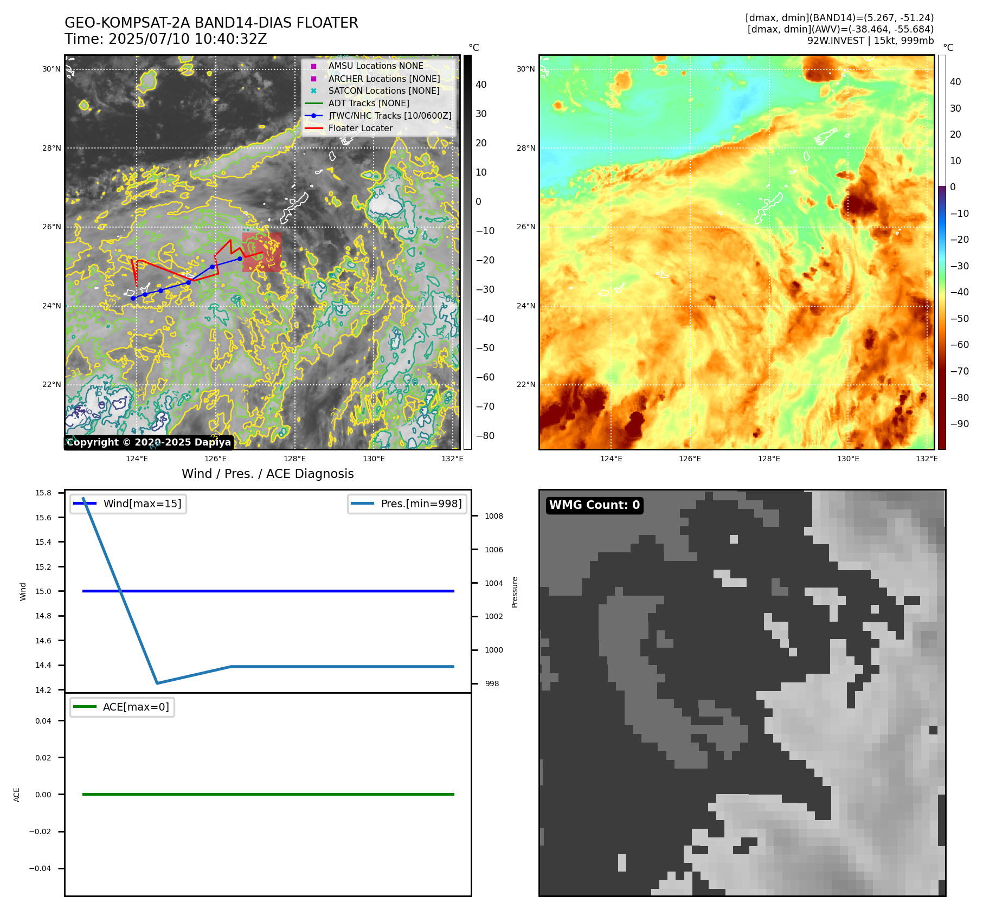Click the pressure curve minimum near 998

[x=157, y=683]
